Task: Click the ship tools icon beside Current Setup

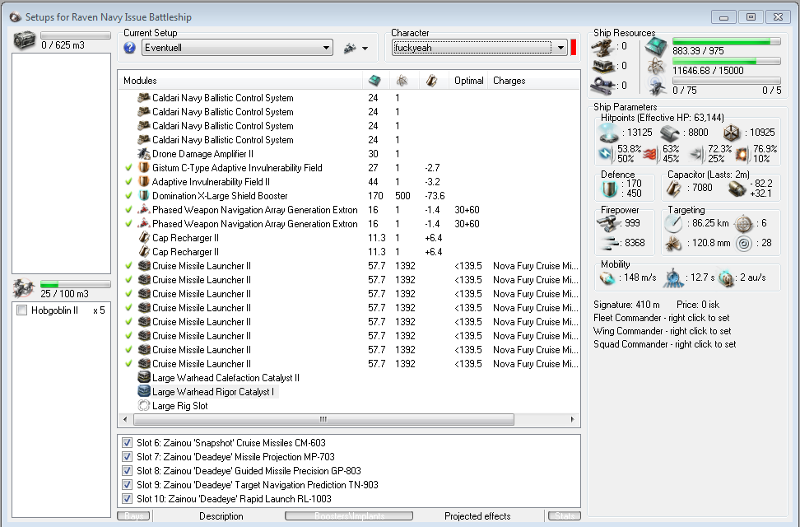Action: coord(350,48)
